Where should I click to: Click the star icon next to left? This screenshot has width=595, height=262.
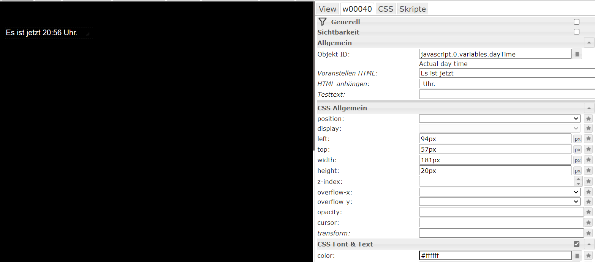589,139
